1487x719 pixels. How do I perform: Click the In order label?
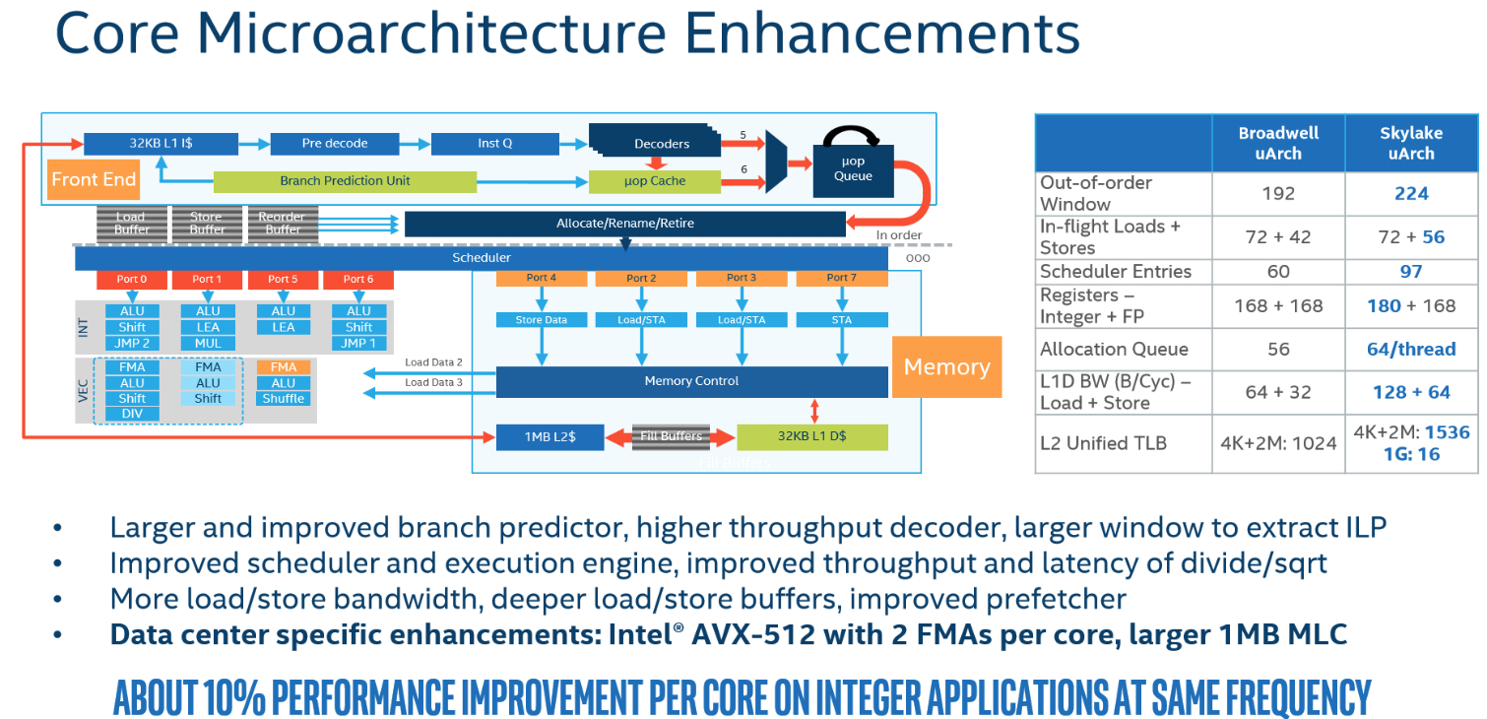[x=899, y=235]
